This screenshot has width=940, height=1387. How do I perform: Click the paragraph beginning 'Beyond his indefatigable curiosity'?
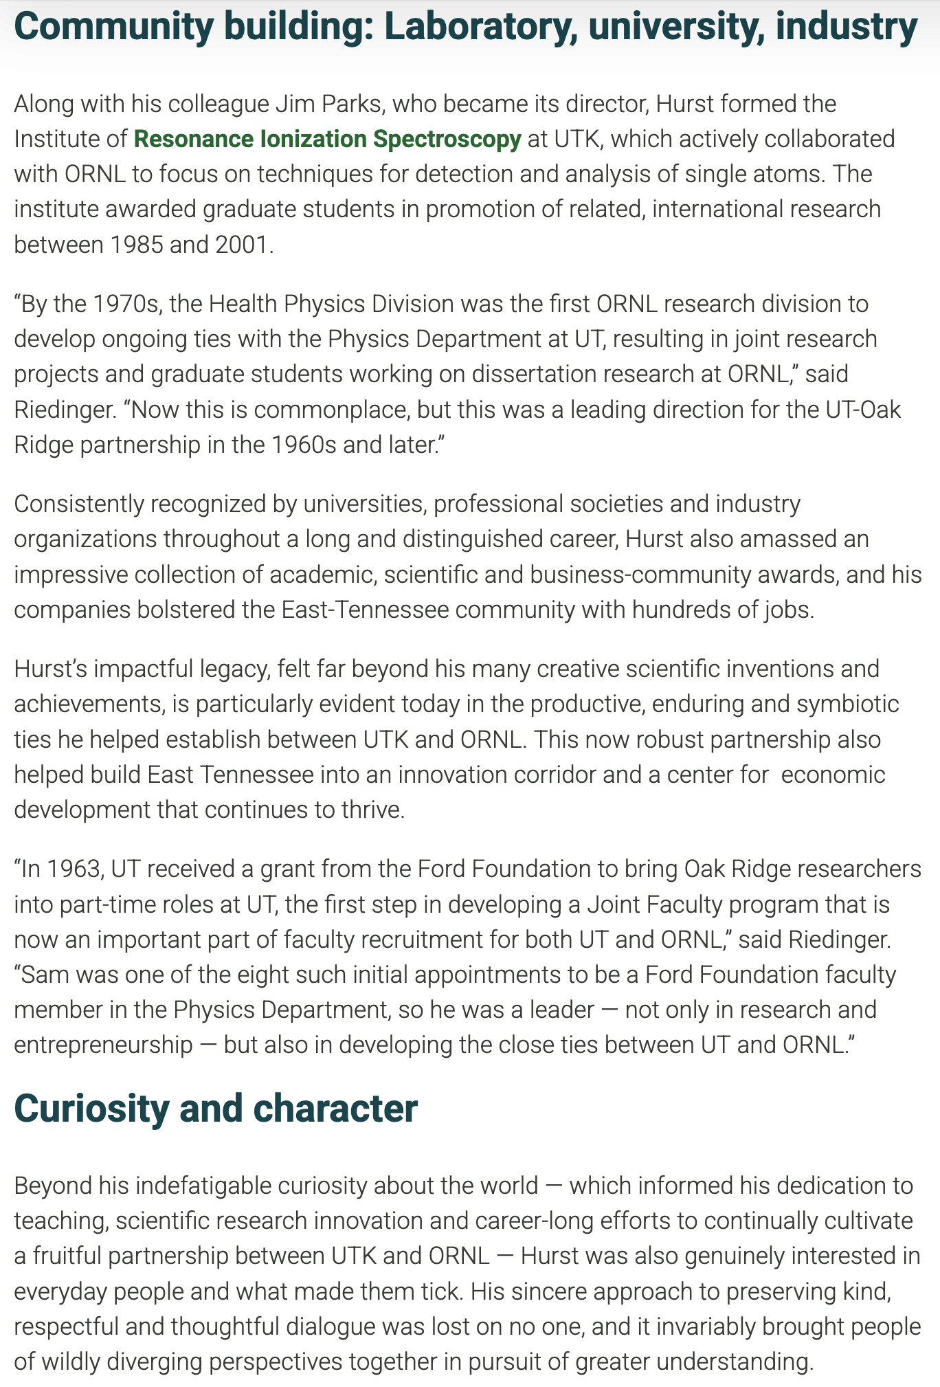click(467, 1274)
